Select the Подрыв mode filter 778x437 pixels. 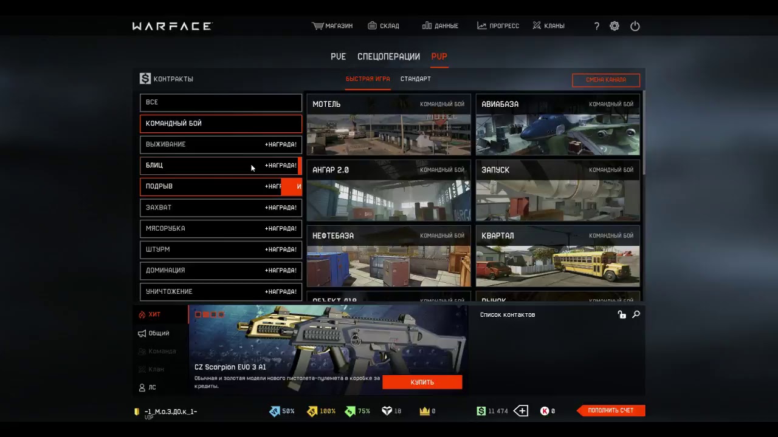tap(221, 187)
